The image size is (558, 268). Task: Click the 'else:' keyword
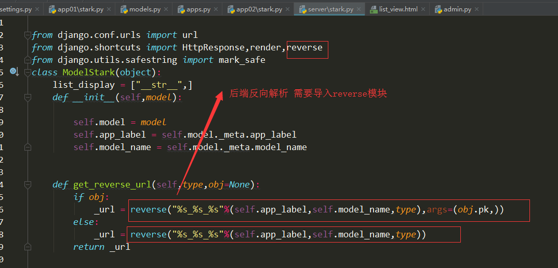click(86, 222)
